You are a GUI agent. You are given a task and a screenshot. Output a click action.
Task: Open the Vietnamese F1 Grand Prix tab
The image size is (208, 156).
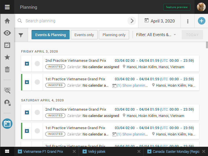[43, 151]
